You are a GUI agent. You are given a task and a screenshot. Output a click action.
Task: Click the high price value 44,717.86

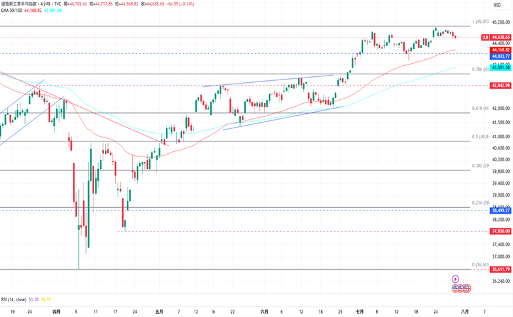pos(103,4)
